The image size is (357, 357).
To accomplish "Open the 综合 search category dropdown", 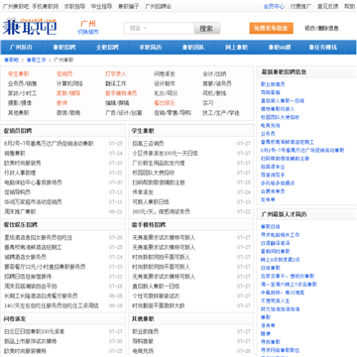I will 139,29.
